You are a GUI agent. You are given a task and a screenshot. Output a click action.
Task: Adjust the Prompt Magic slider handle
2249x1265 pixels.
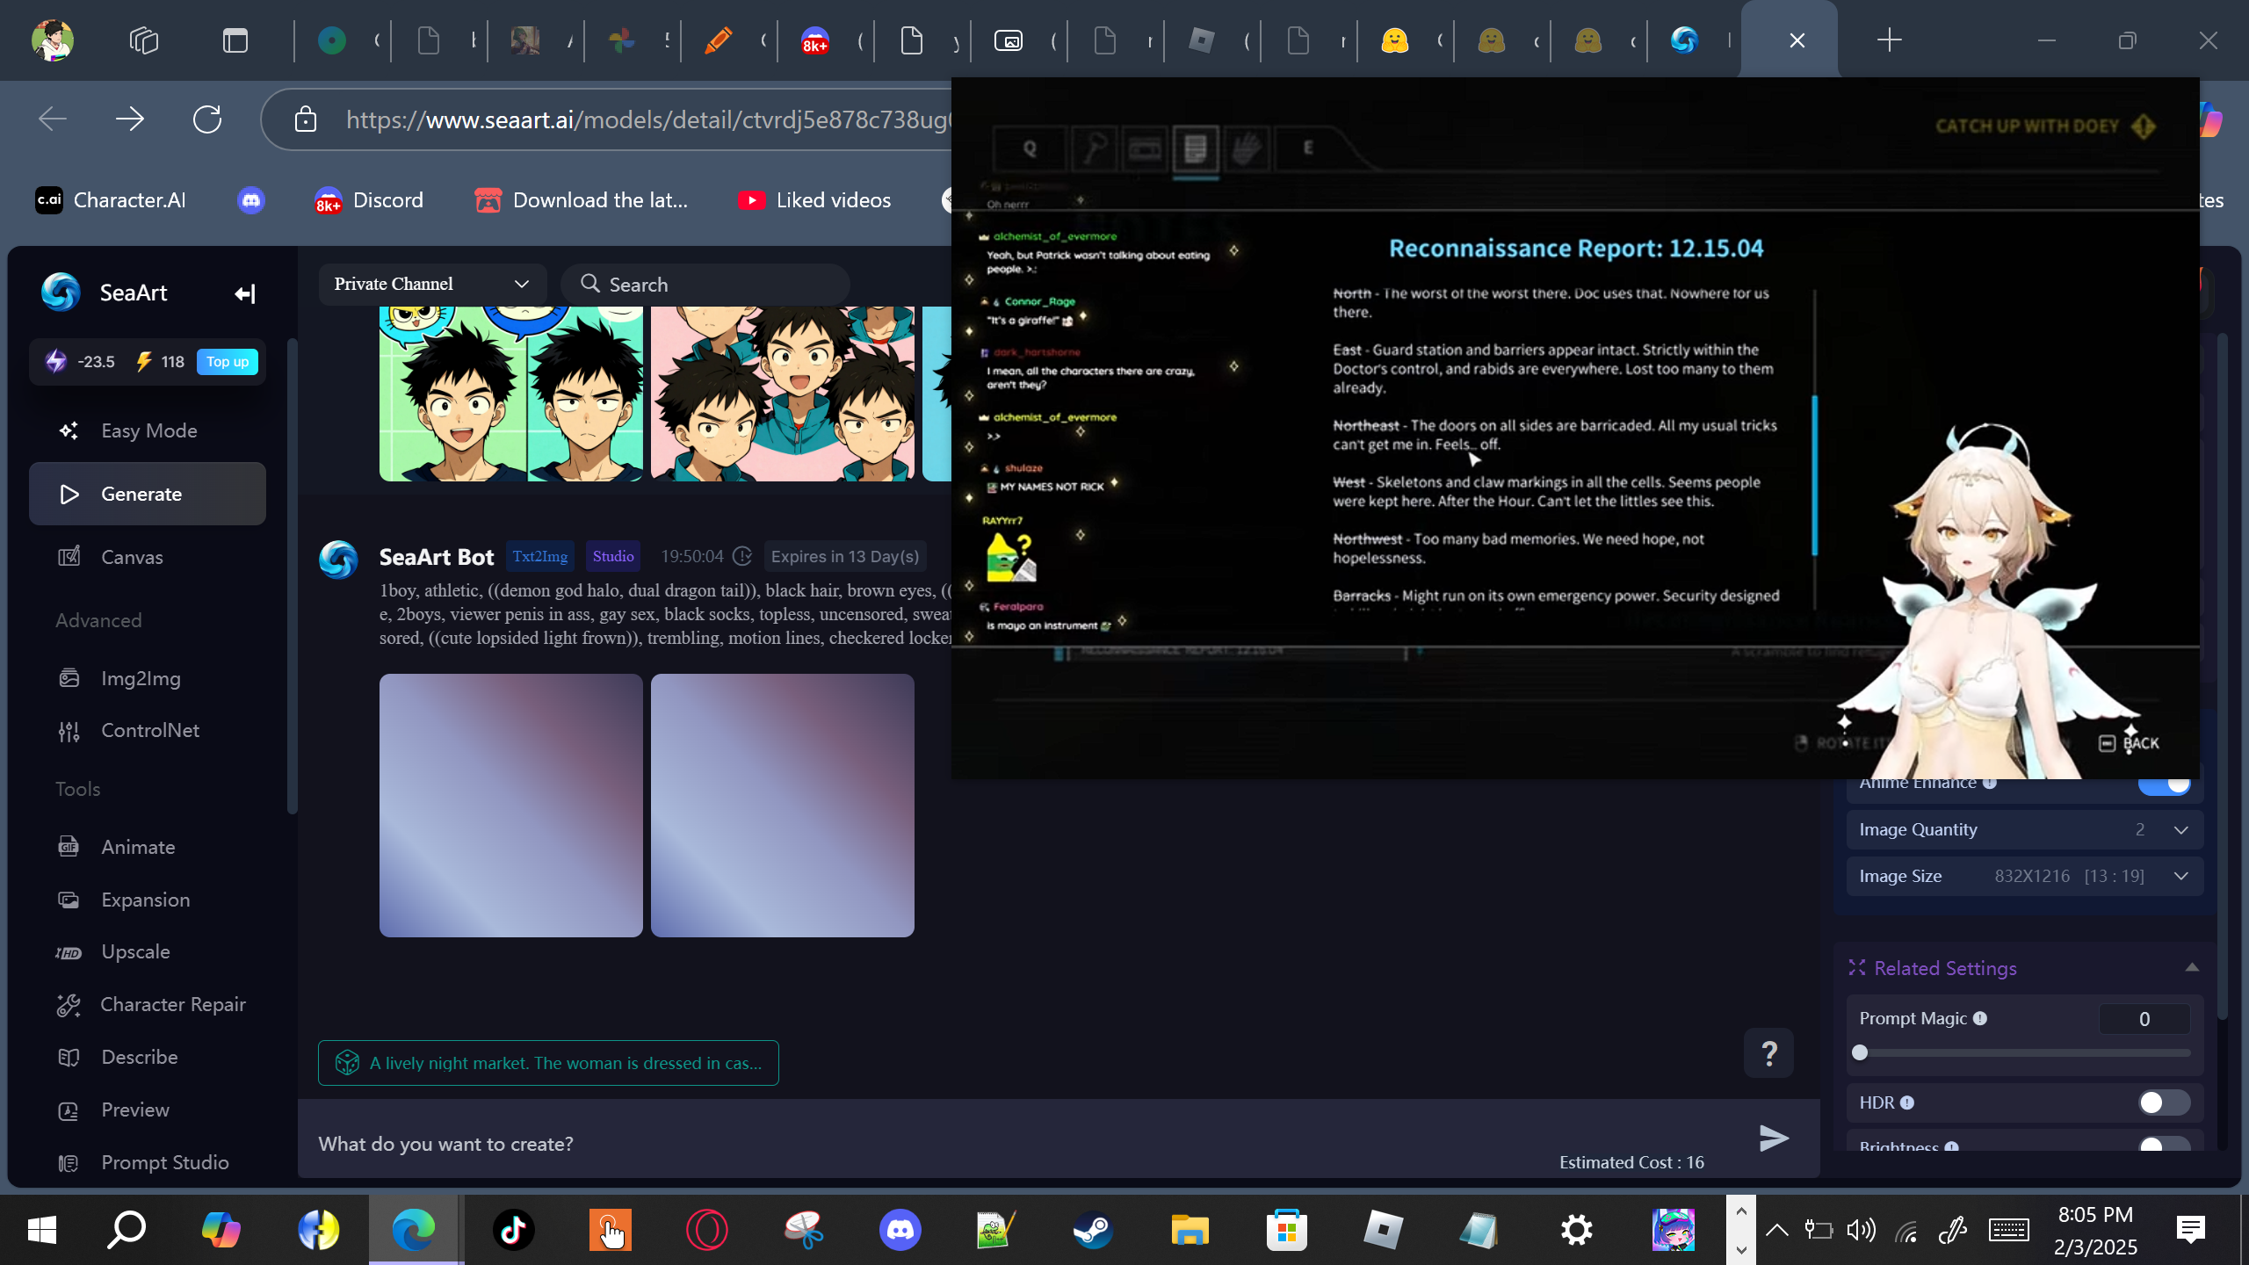pos(1860,1052)
